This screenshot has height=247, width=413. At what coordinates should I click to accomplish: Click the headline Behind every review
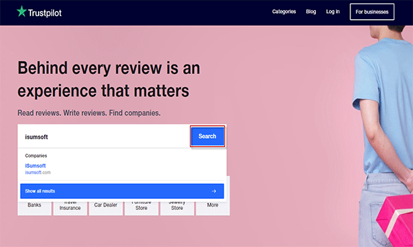[x=109, y=79]
